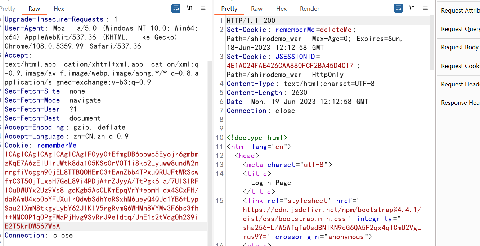480x246 pixels.
Task: Open the response Raw tab
Action: pos(257,9)
